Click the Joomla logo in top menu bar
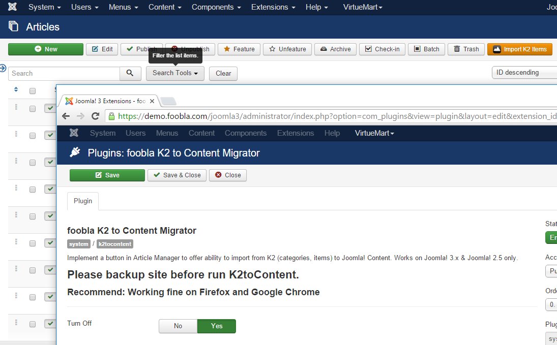The height and width of the screenshot is (345, 557). point(12,7)
